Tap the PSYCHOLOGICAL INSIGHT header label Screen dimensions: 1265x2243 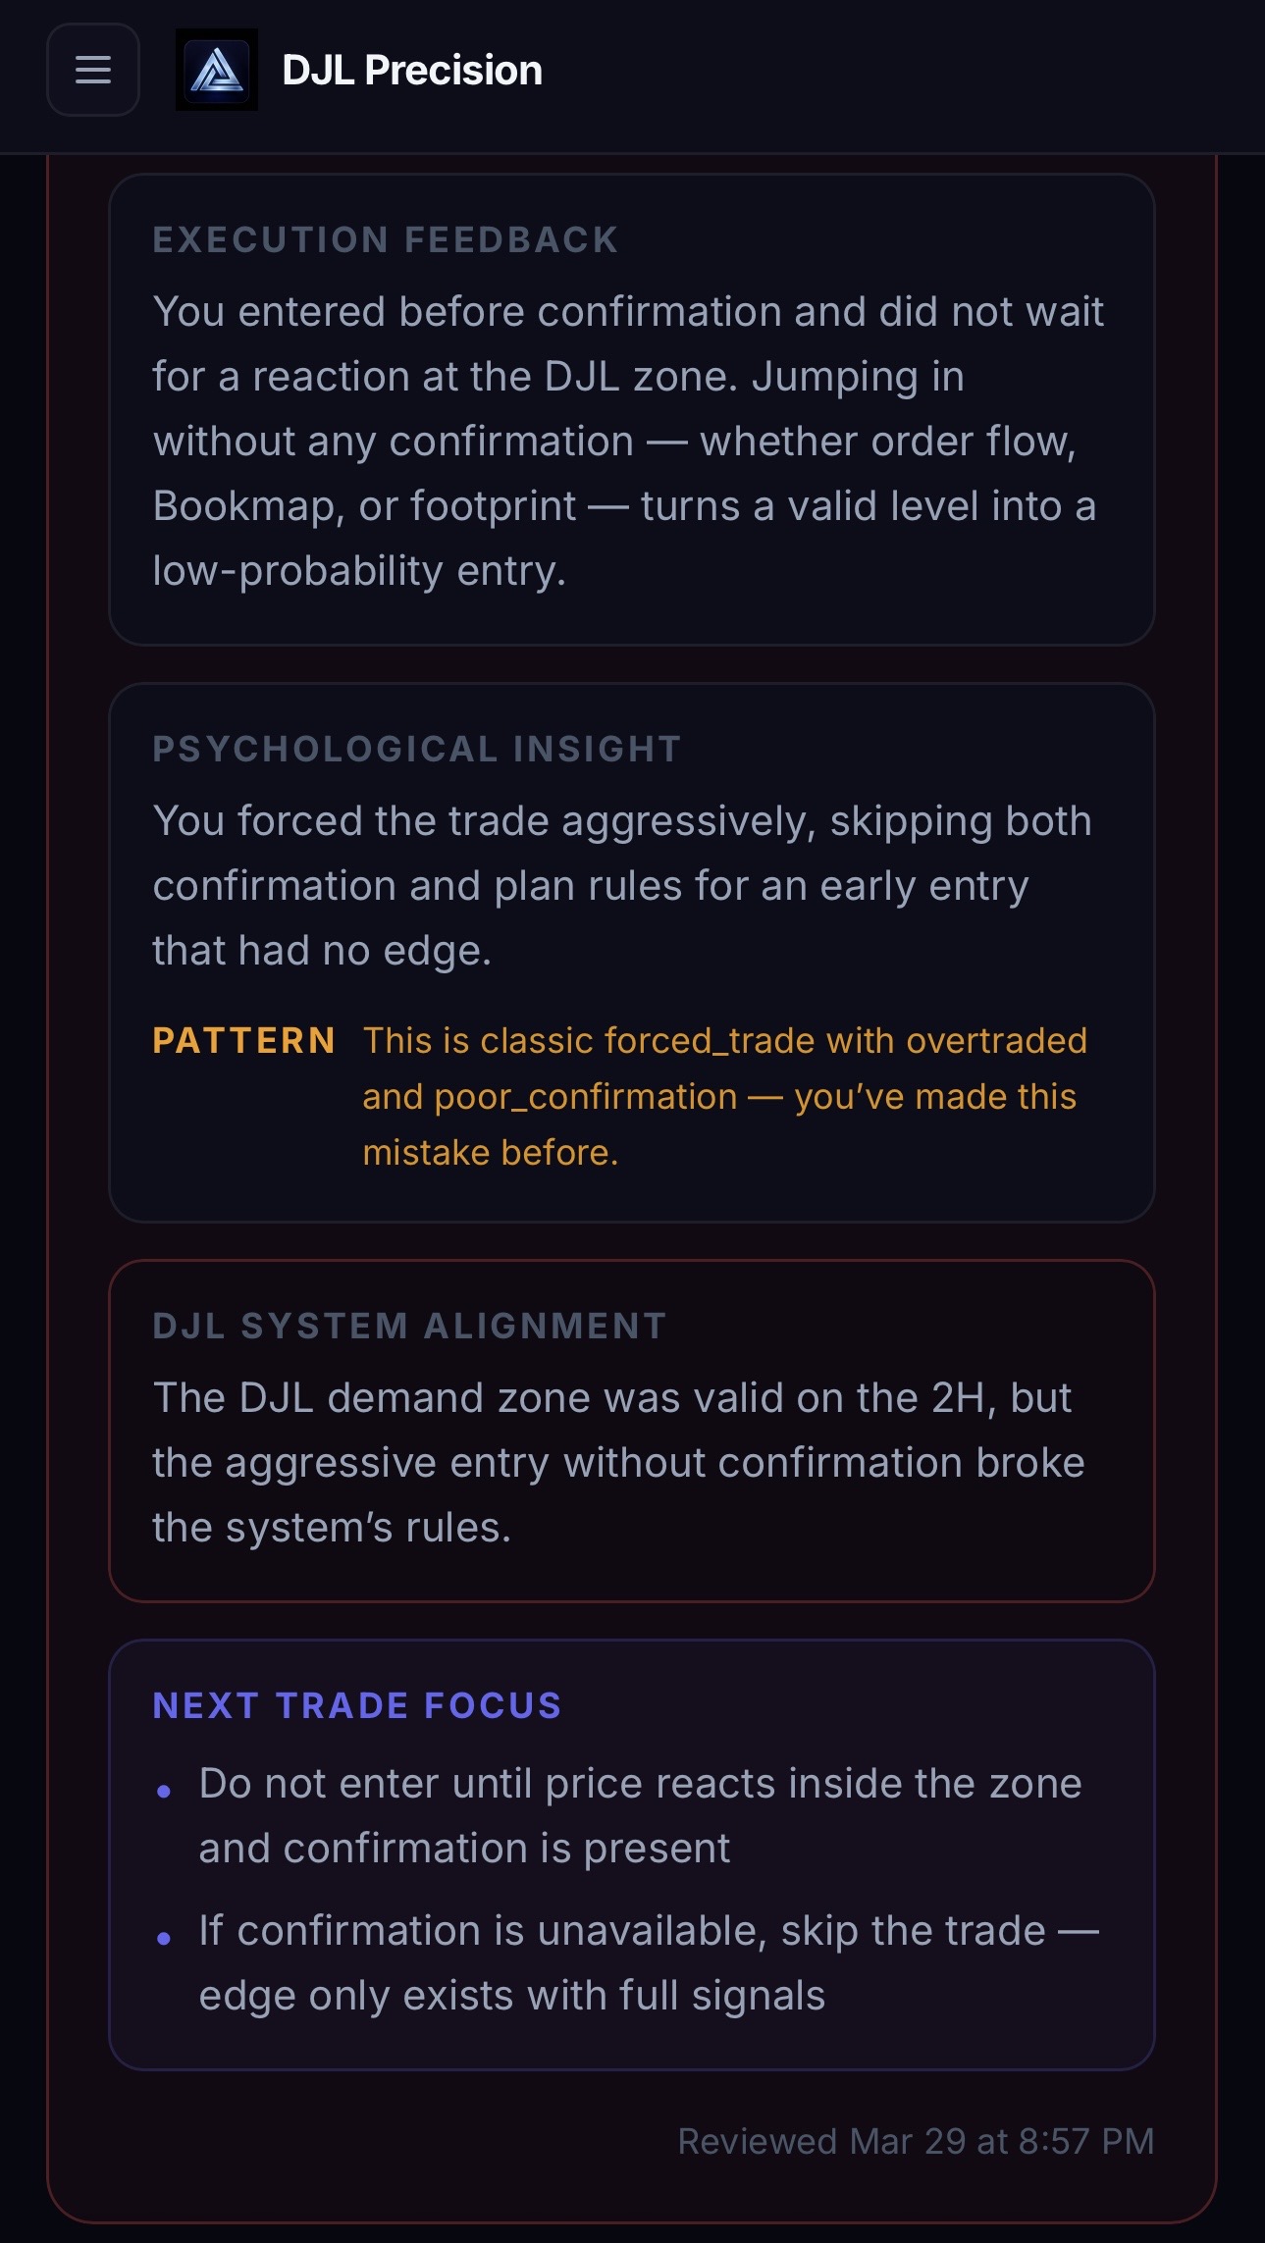[415, 749]
